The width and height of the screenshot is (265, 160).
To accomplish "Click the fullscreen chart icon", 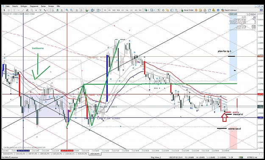I will tap(209, 10).
